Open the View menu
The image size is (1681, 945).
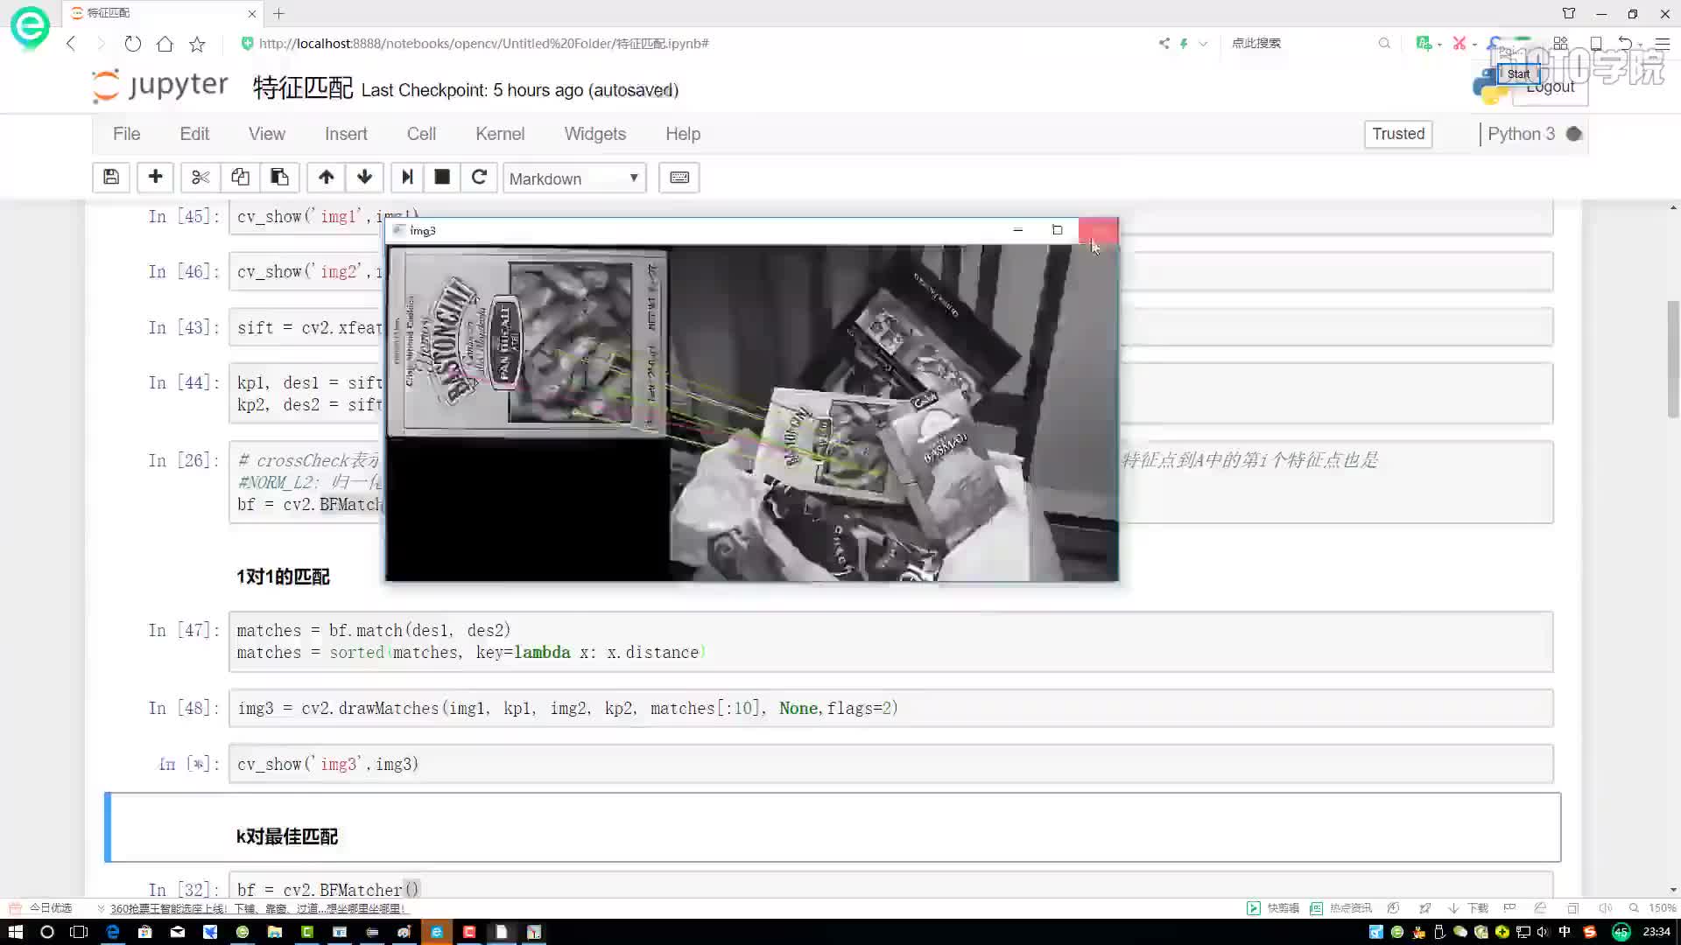click(x=266, y=134)
